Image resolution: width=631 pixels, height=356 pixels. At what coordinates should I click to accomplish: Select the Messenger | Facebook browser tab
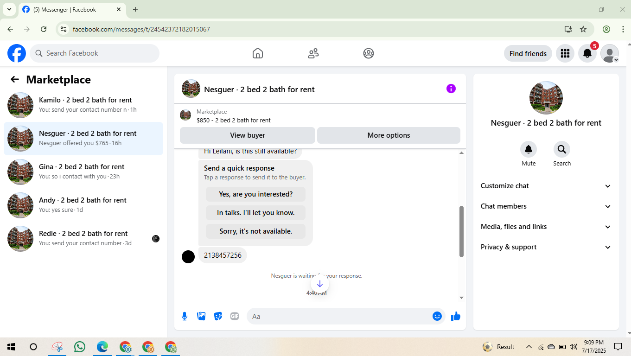click(72, 9)
